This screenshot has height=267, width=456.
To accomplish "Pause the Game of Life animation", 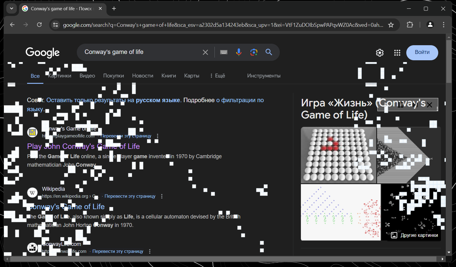I will (401, 105).
